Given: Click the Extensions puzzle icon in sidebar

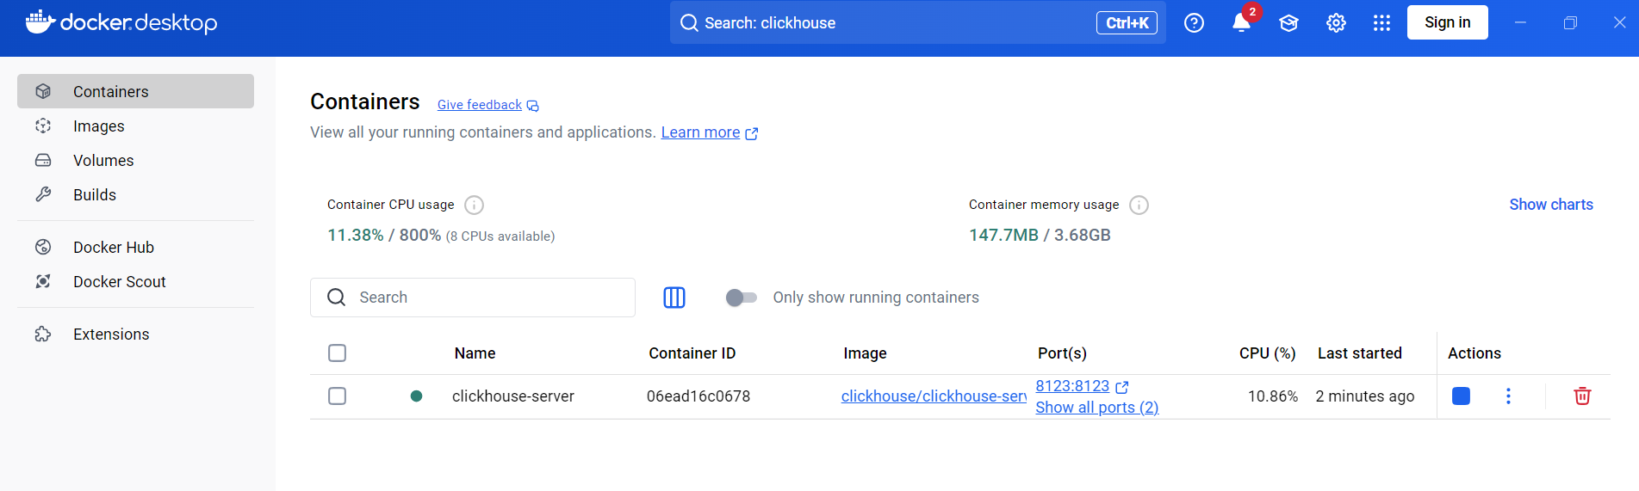Looking at the screenshot, I should (43, 334).
